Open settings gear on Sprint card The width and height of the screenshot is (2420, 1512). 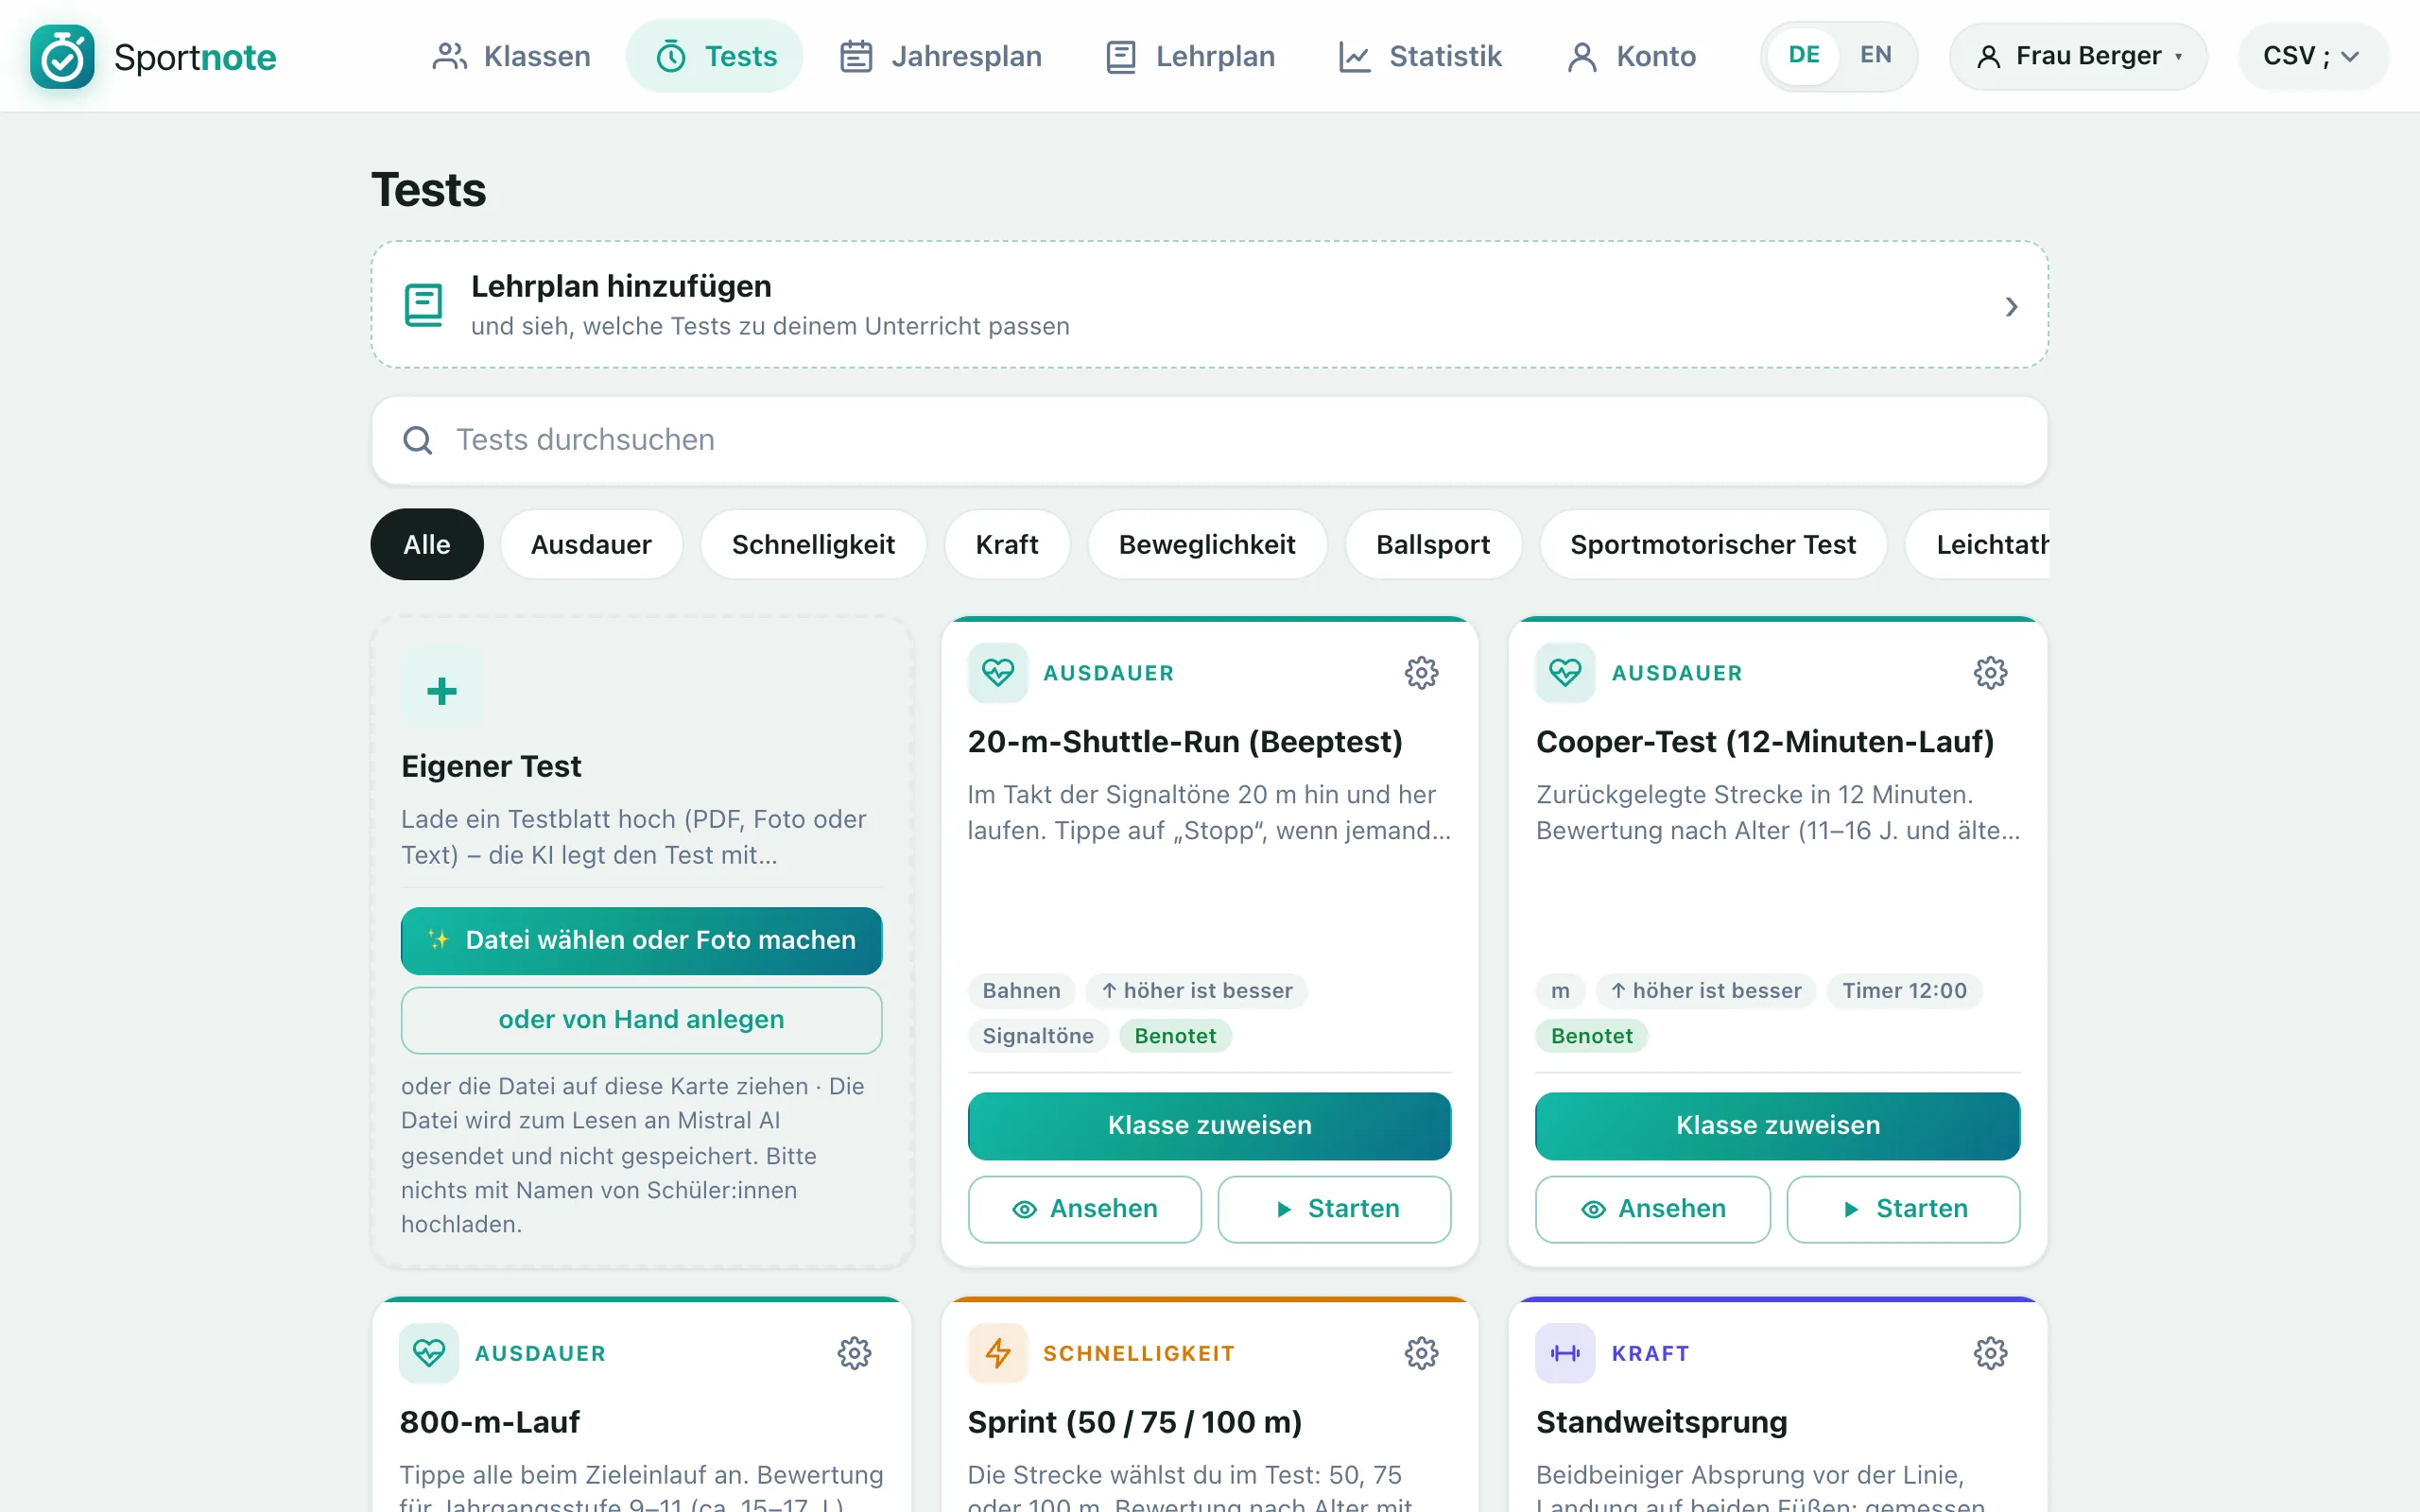[x=1421, y=1353]
